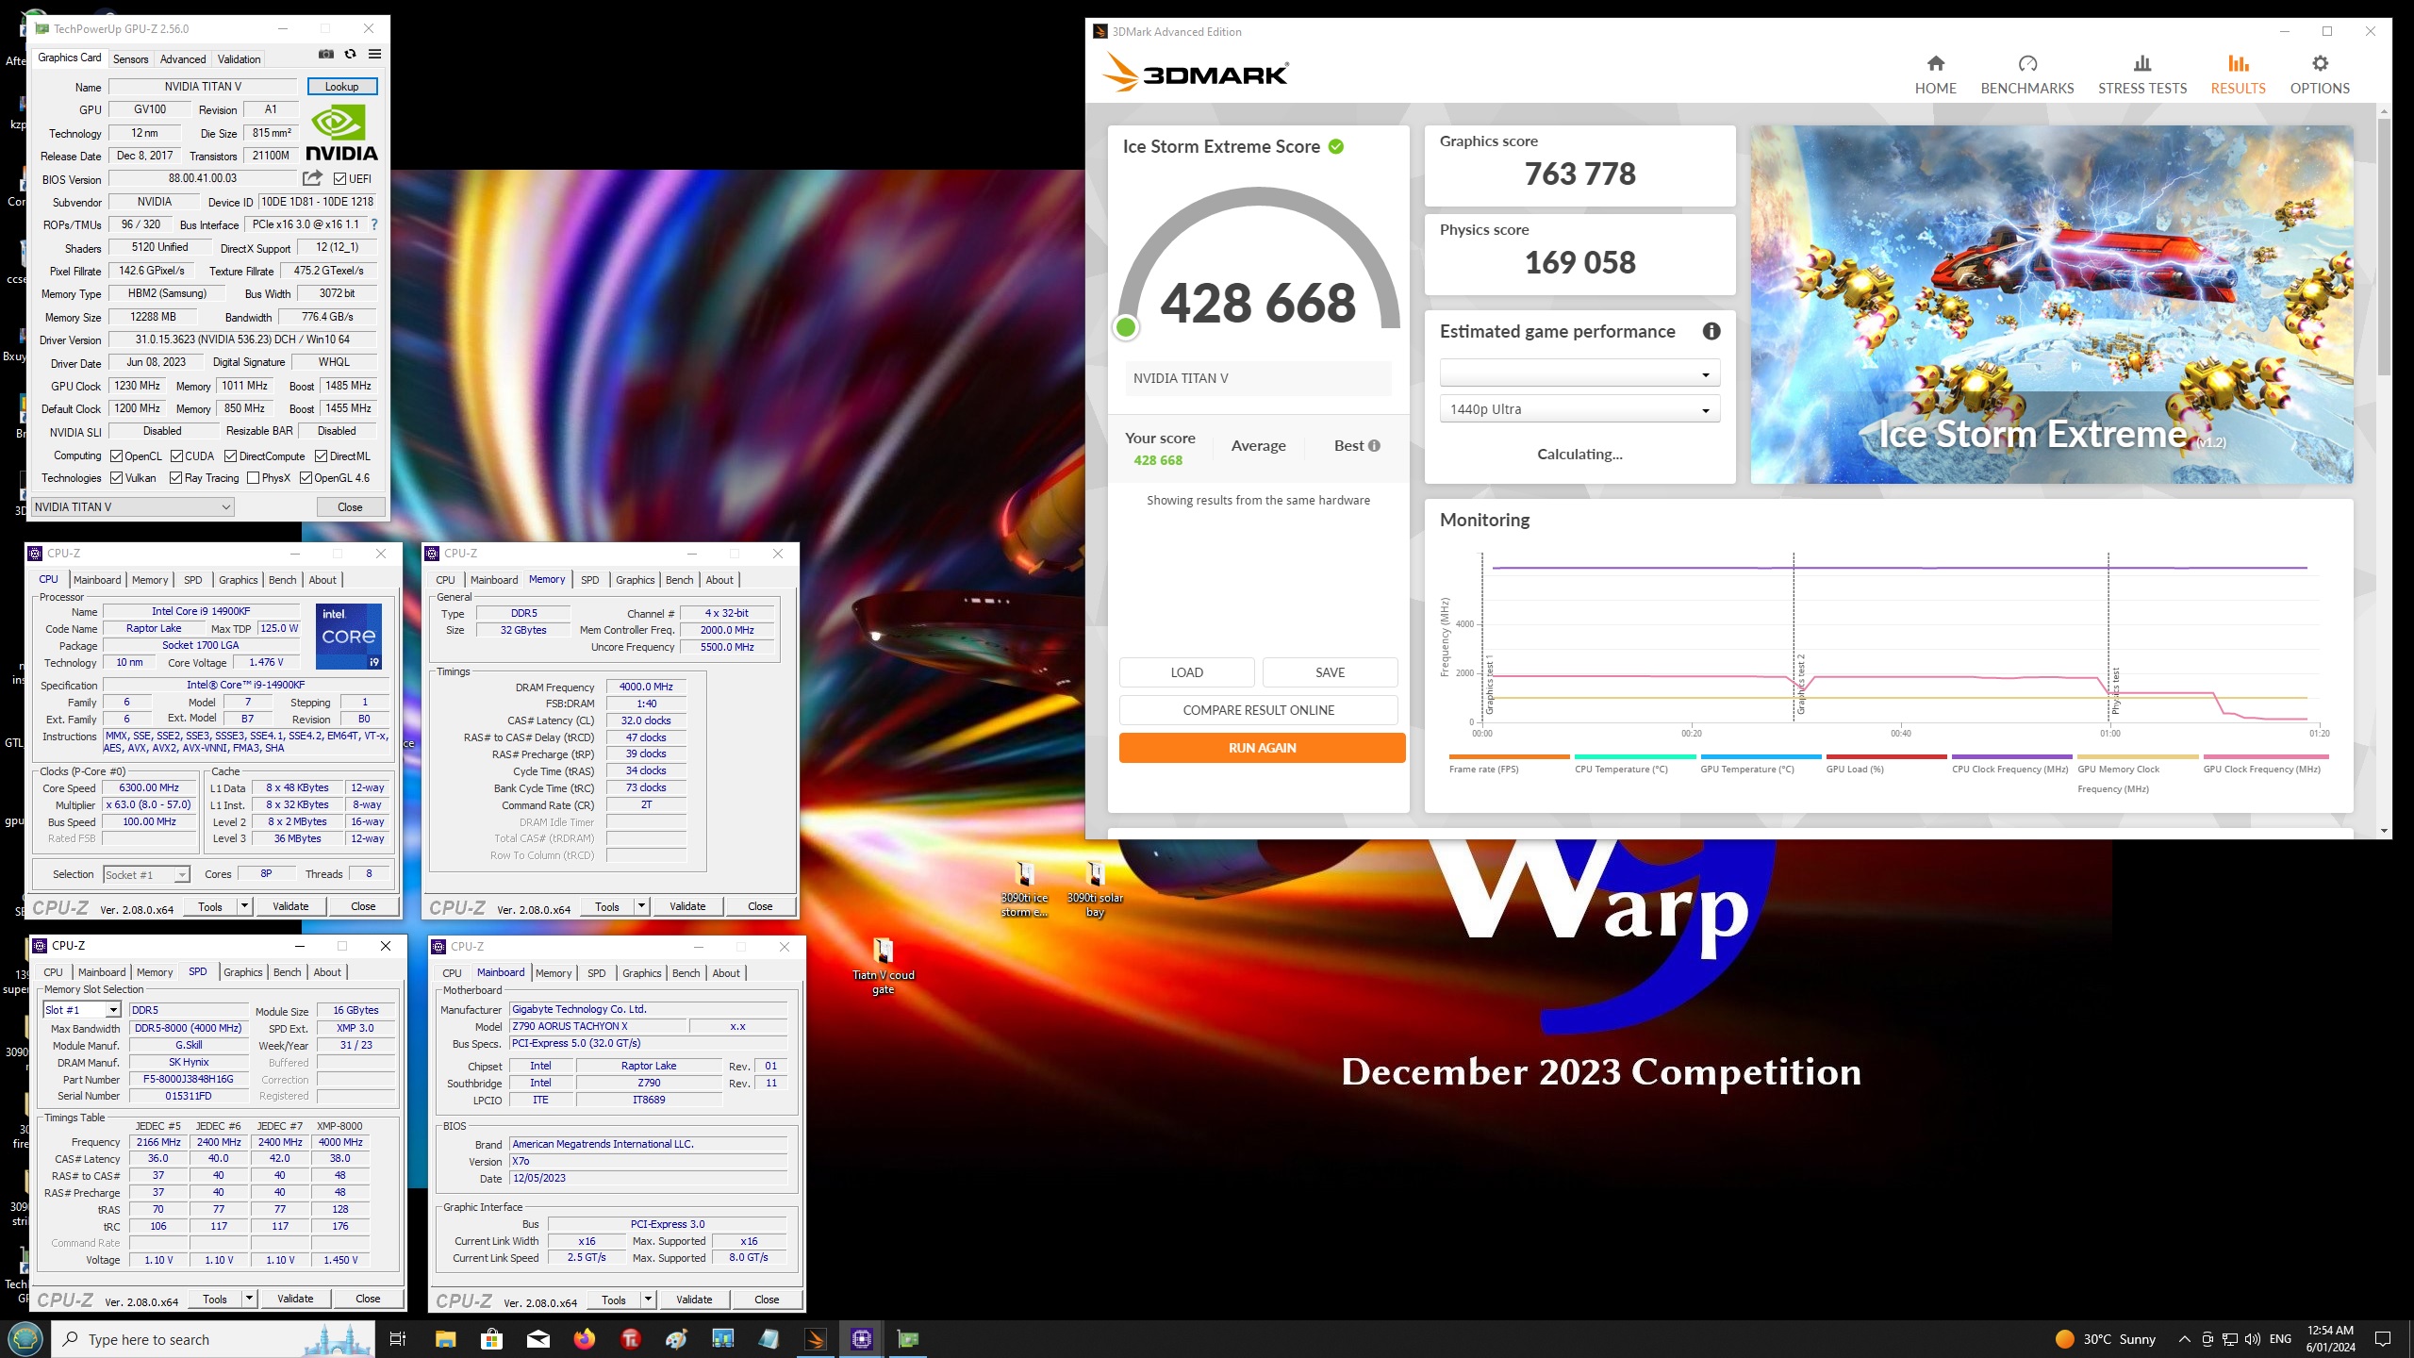The width and height of the screenshot is (2414, 1358).
Task: Toggle CPU Clock Frequency legend color bar
Action: click(2011, 756)
